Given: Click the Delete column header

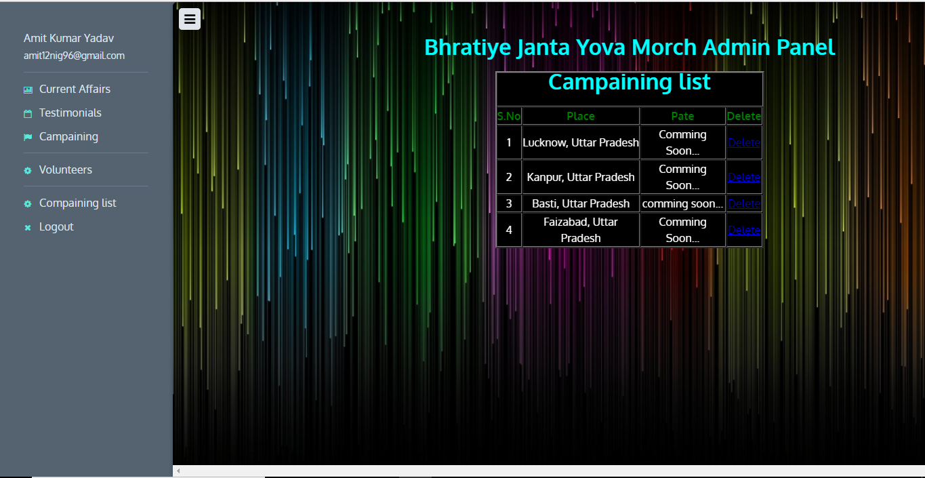Looking at the screenshot, I should [x=744, y=116].
